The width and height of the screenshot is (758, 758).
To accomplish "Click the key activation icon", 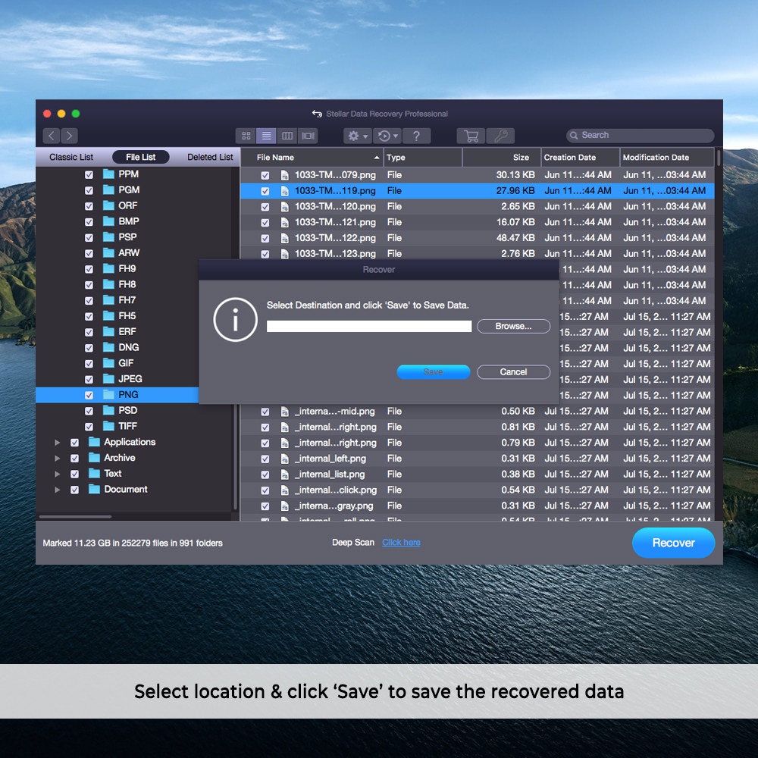I will (x=500, y=136).
